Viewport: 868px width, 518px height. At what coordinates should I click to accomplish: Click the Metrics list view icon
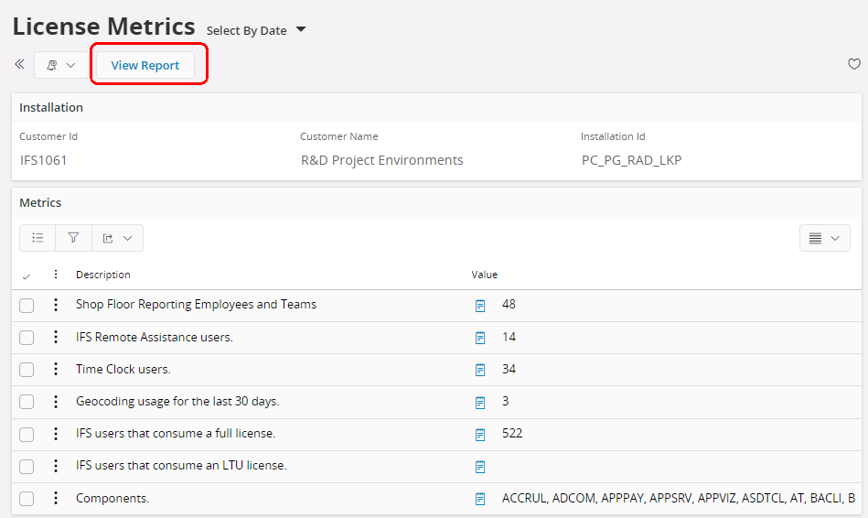(38, 238)
